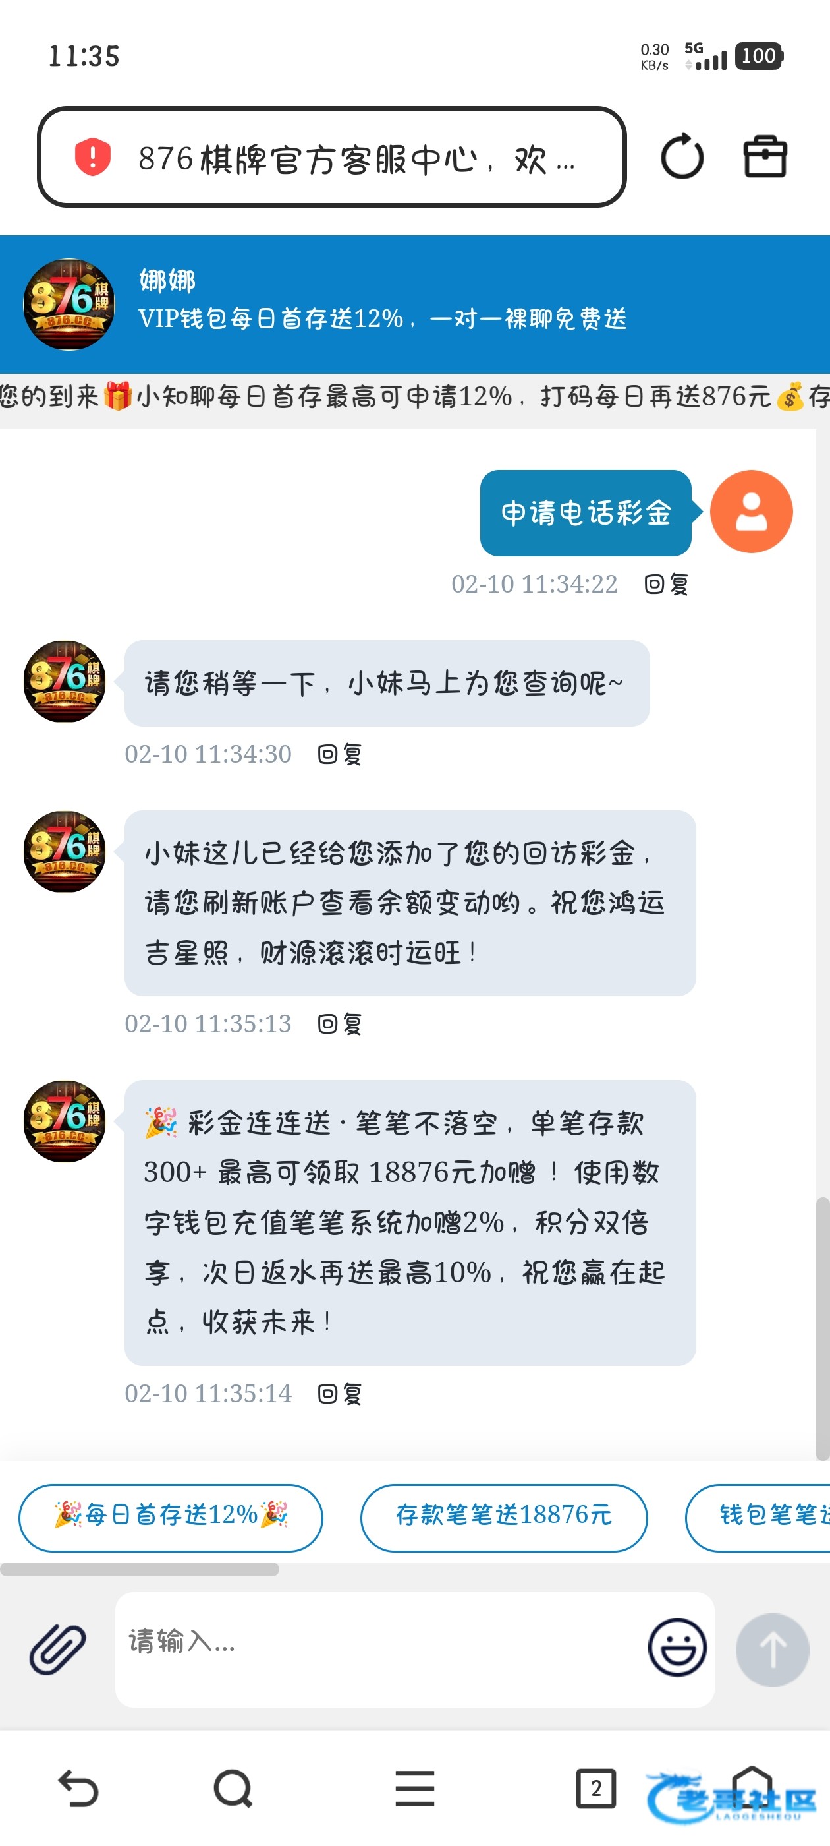The width and height of the screenshot is (830, 1846).
Task: Click the horizontal scrollbar under quick replies
Action: coord(140,1569)
